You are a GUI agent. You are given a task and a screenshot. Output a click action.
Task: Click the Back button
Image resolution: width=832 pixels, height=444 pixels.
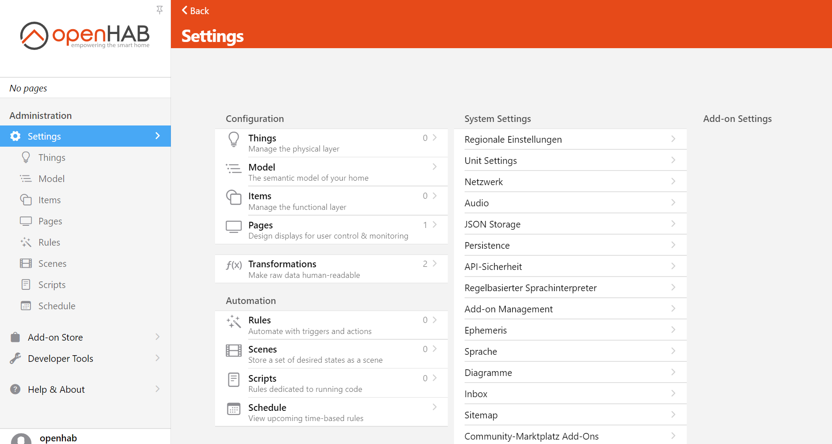click(x=195, y=10)
